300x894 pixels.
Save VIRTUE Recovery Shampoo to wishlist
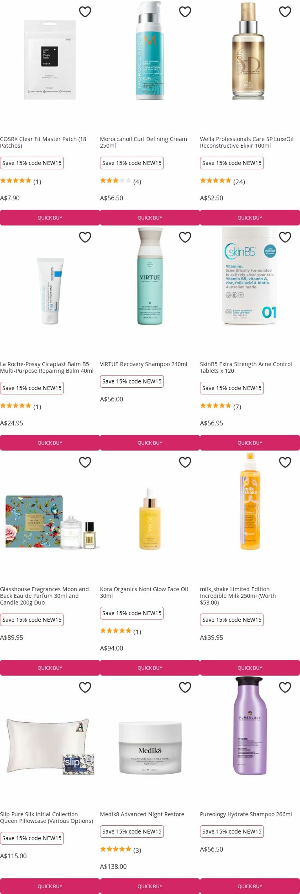tap(185, 237)
